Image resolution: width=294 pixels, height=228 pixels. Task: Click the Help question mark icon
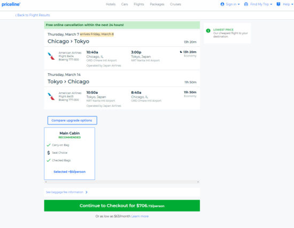pyautogui.click(x=278, y=4)
